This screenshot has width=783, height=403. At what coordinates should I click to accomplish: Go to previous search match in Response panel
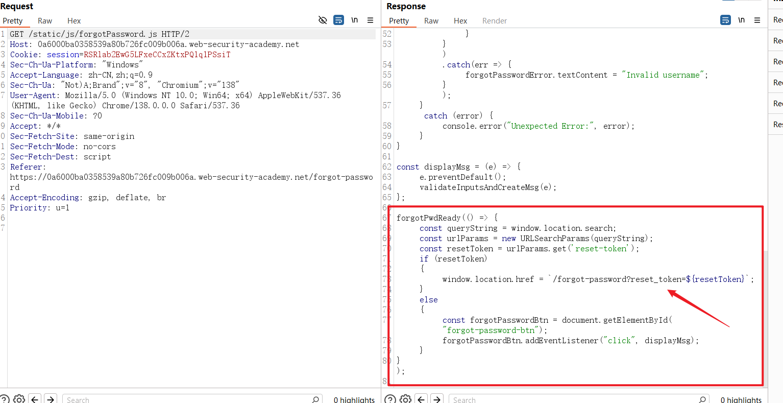pos(421,399)
